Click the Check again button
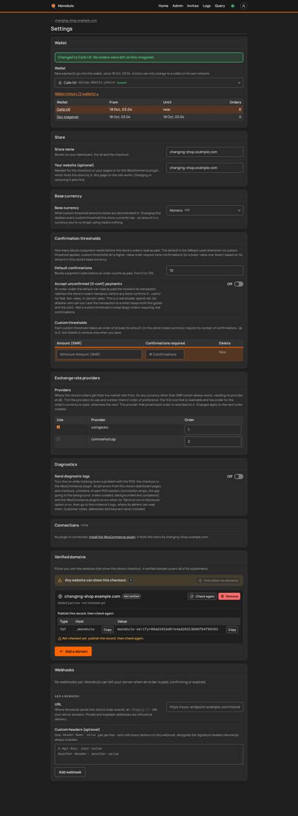The height and width of the screenshot is (816, 298). coord(202,596)
